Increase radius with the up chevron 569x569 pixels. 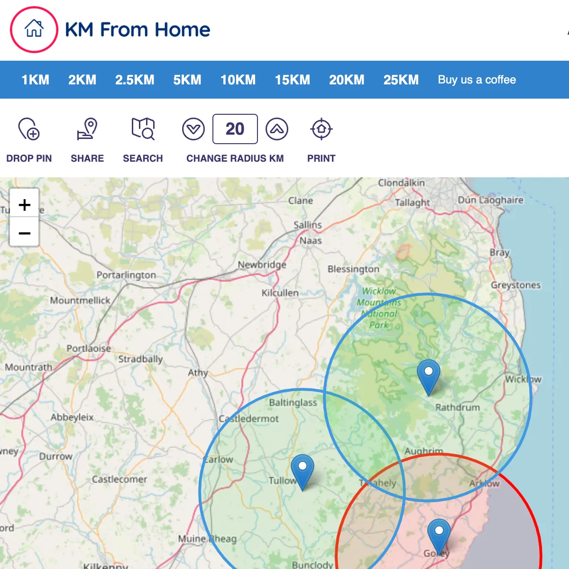(277, 129)
